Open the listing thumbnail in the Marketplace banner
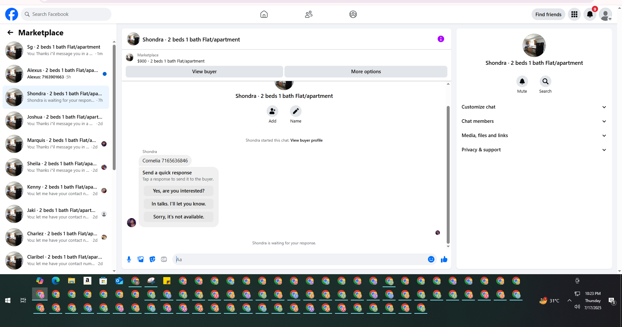622x327 pixels. pyautogui.click(x=130, y=58)
